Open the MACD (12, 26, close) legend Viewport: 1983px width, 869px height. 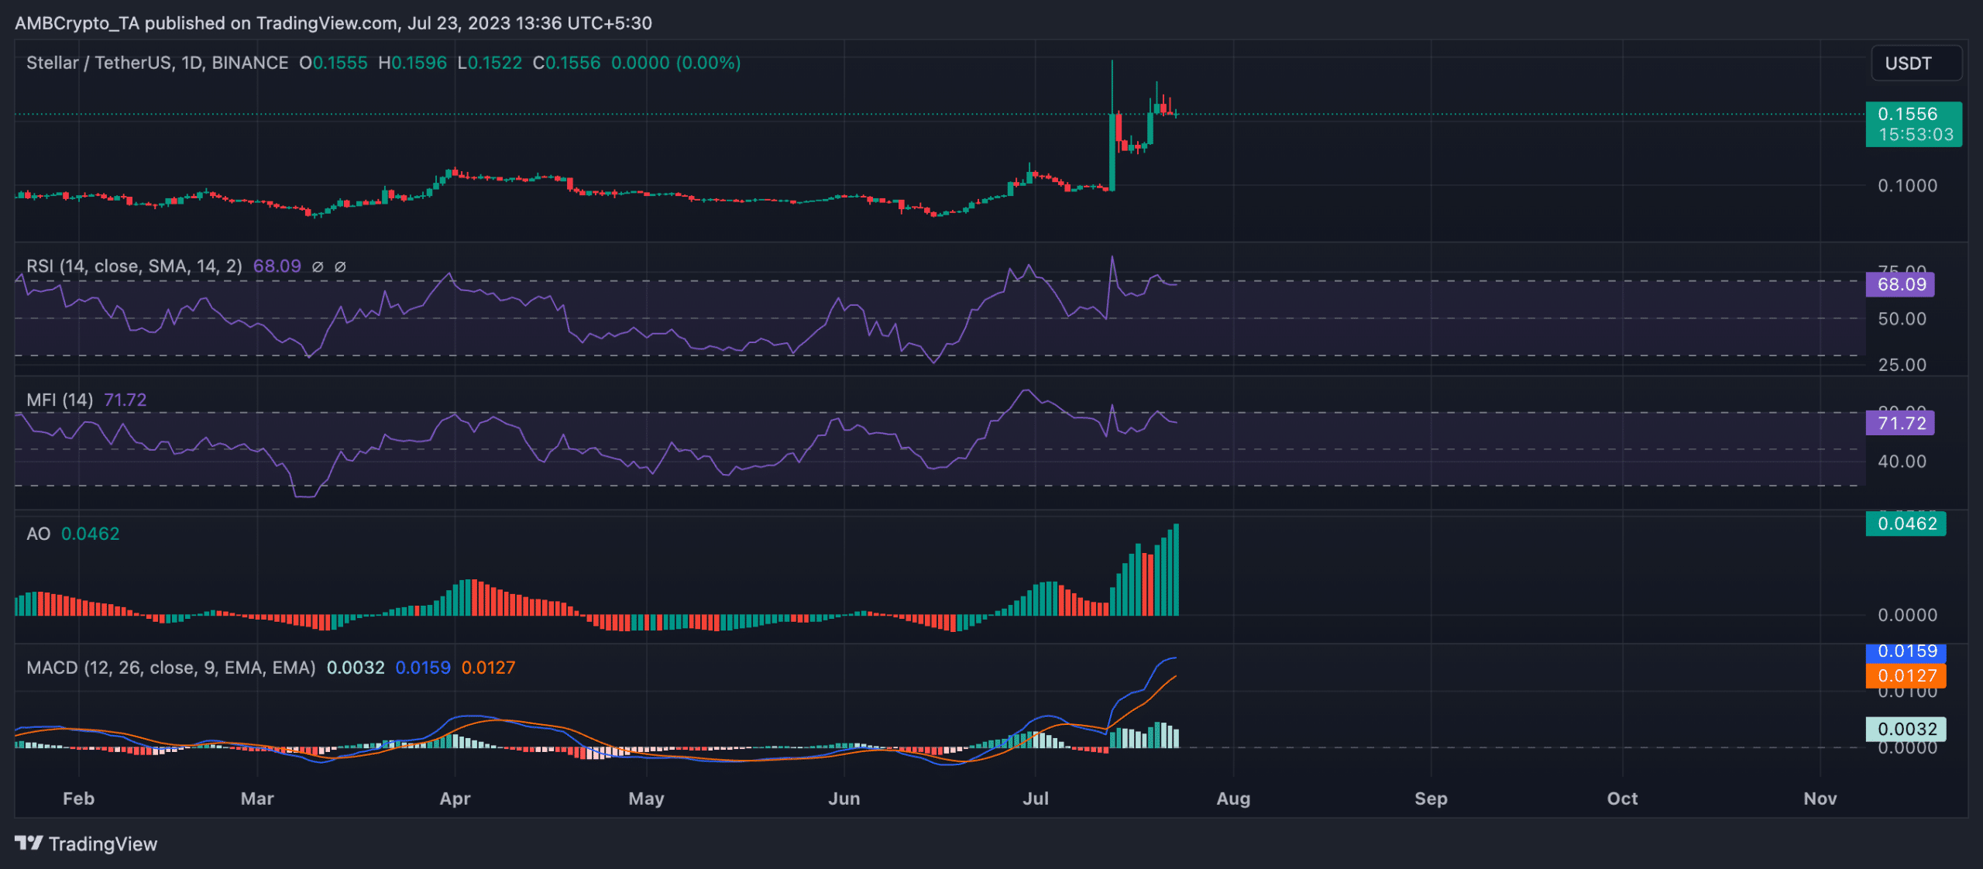tap(170, 668)
